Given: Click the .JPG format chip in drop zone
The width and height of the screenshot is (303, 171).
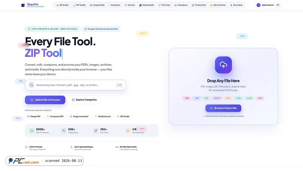Looking at the screenshot, I should click(x=197, y=98).
